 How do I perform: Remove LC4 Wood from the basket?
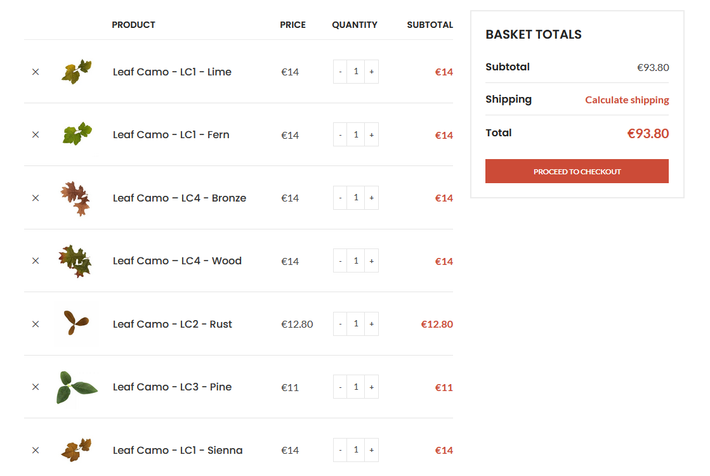pyautogui.click(x=36, y=261)
